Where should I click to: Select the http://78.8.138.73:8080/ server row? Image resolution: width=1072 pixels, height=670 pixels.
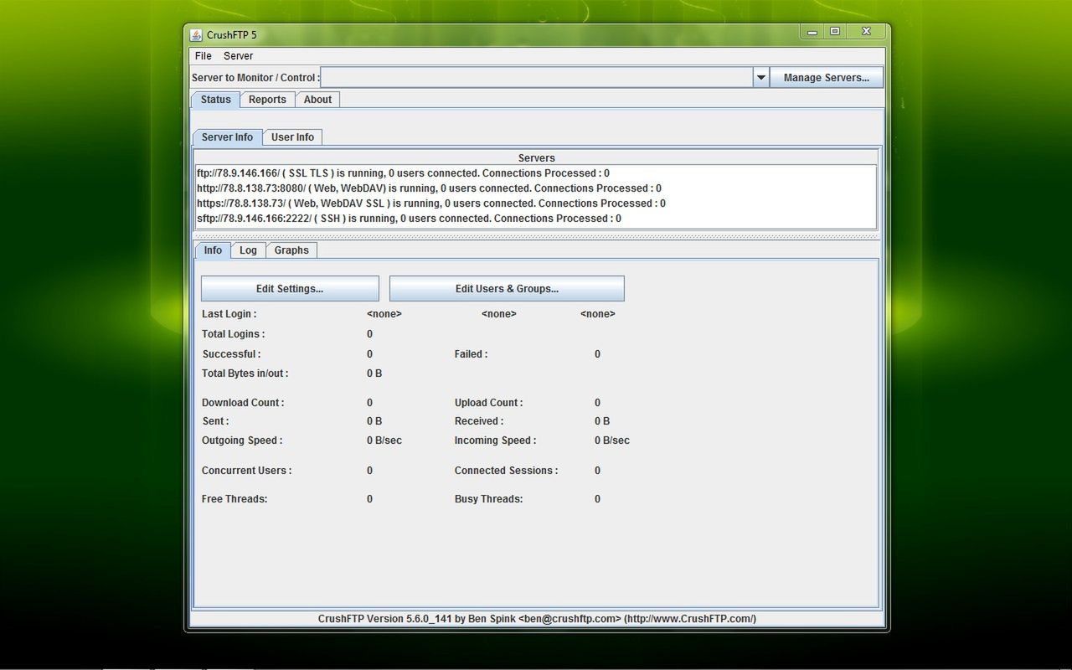pos(536,188)
